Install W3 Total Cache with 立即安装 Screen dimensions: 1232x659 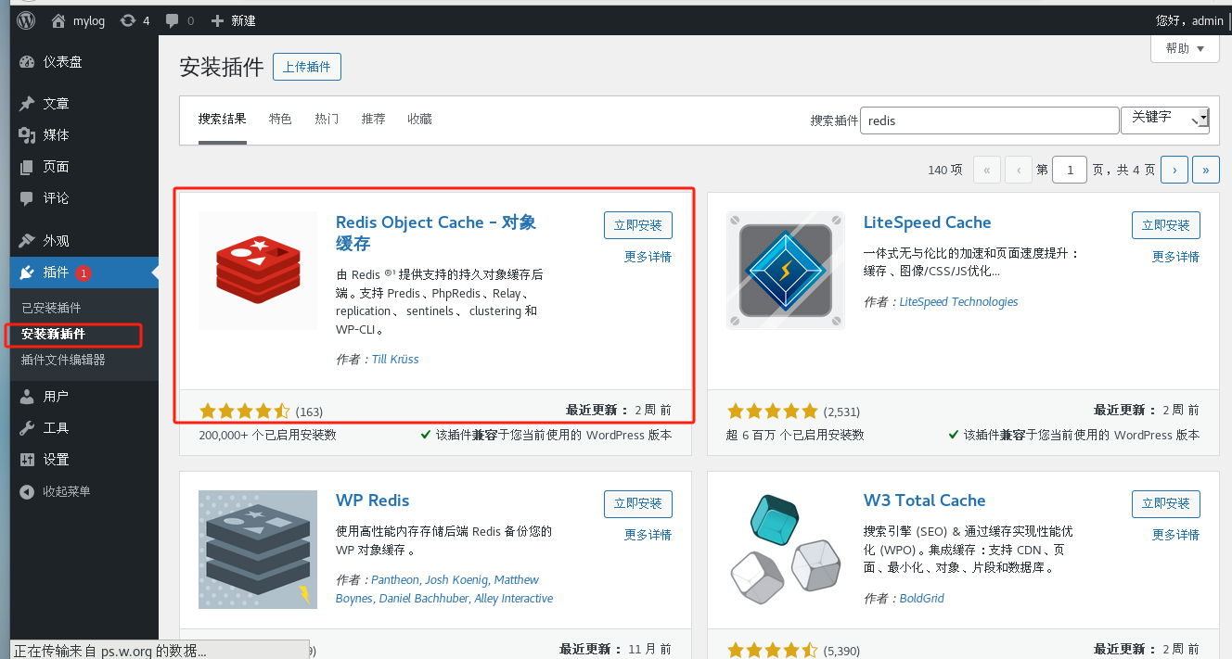(1166, 503)
